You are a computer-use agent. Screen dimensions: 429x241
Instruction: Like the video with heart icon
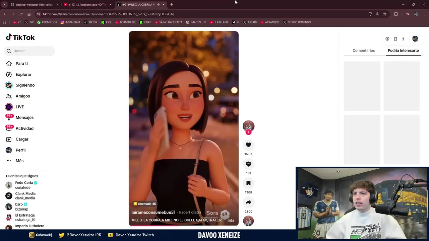click(248, 145)
